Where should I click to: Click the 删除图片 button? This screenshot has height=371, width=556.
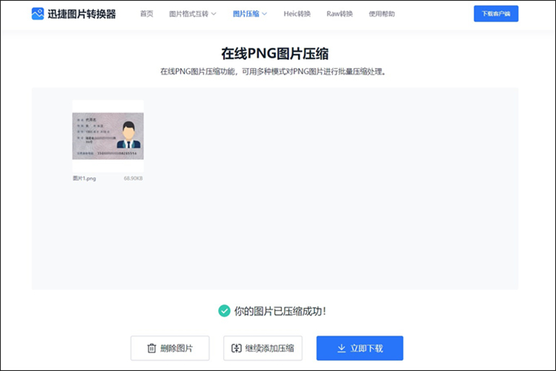coord(170,349)
